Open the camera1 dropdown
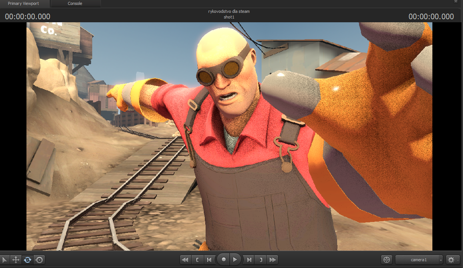463x268 pixels. [419, 260]
